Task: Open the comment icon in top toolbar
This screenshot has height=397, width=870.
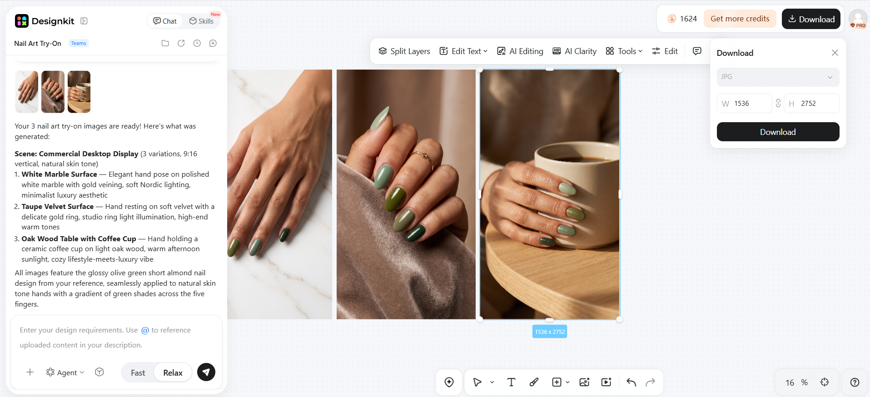Action: 697,51
